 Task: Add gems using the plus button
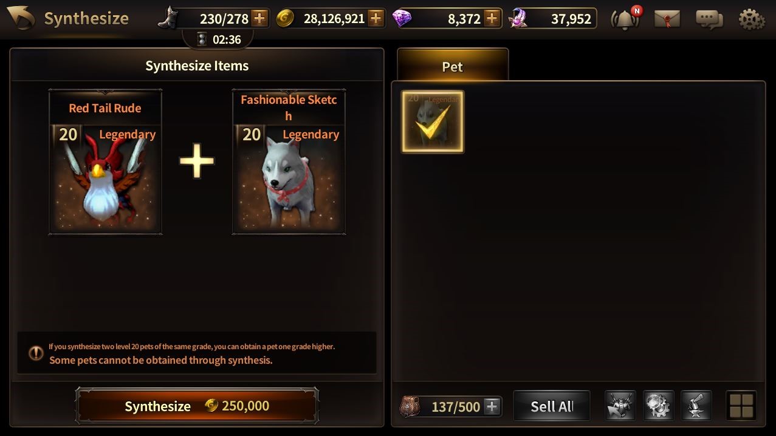(492, 18)
